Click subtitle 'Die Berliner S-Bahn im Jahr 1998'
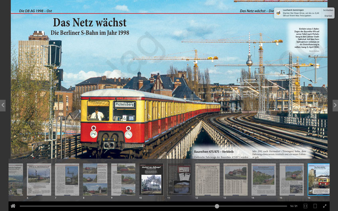 [90, 33]
